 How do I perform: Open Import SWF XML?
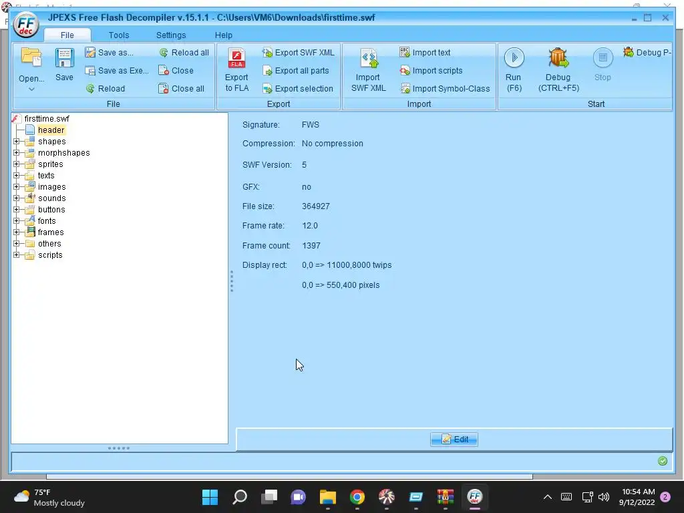[x=369, y=69]
